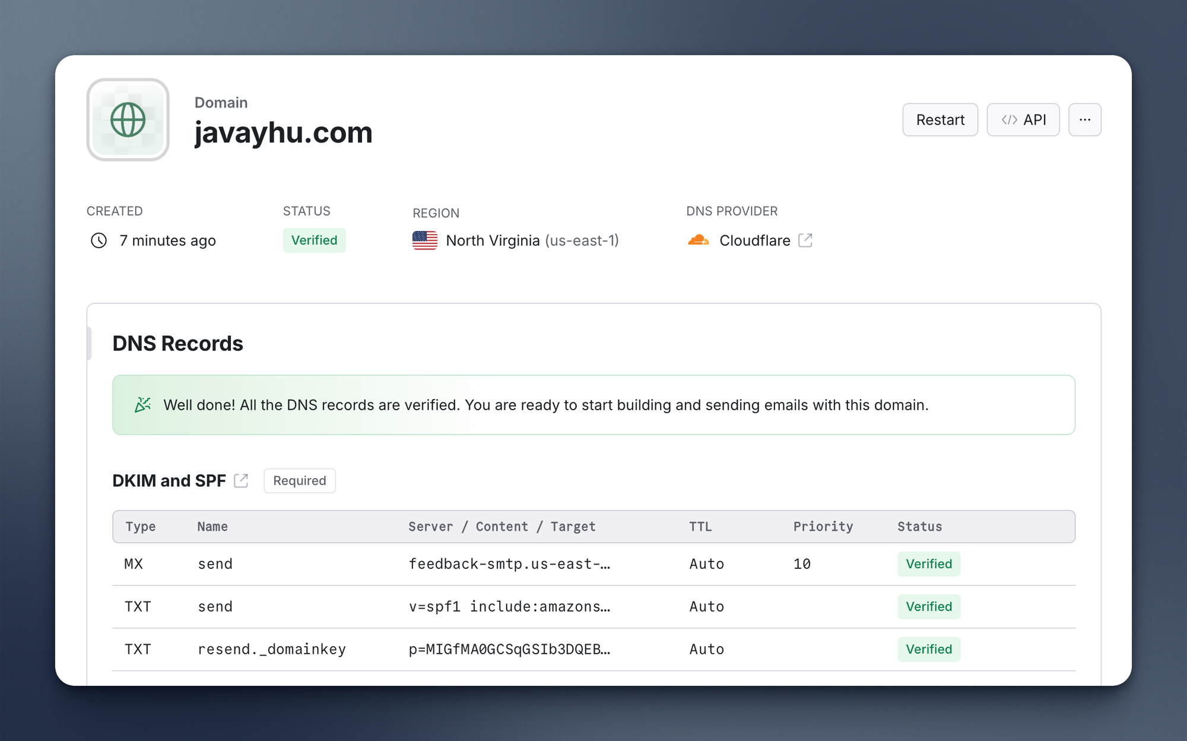
Task: Click the clock icon beside created time
Action: click(99, 240)
